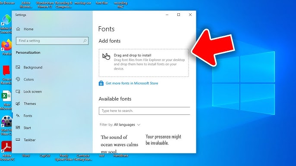The height and width of the screenshot is (166, 296).
Task: Select the Firefox desktop shortcut
Action: tap(6, 47)
